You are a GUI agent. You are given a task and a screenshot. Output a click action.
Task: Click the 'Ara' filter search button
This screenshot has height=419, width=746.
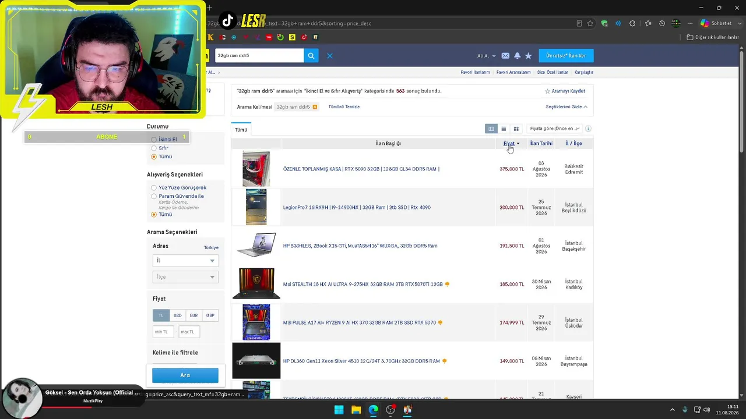point(185,375)
